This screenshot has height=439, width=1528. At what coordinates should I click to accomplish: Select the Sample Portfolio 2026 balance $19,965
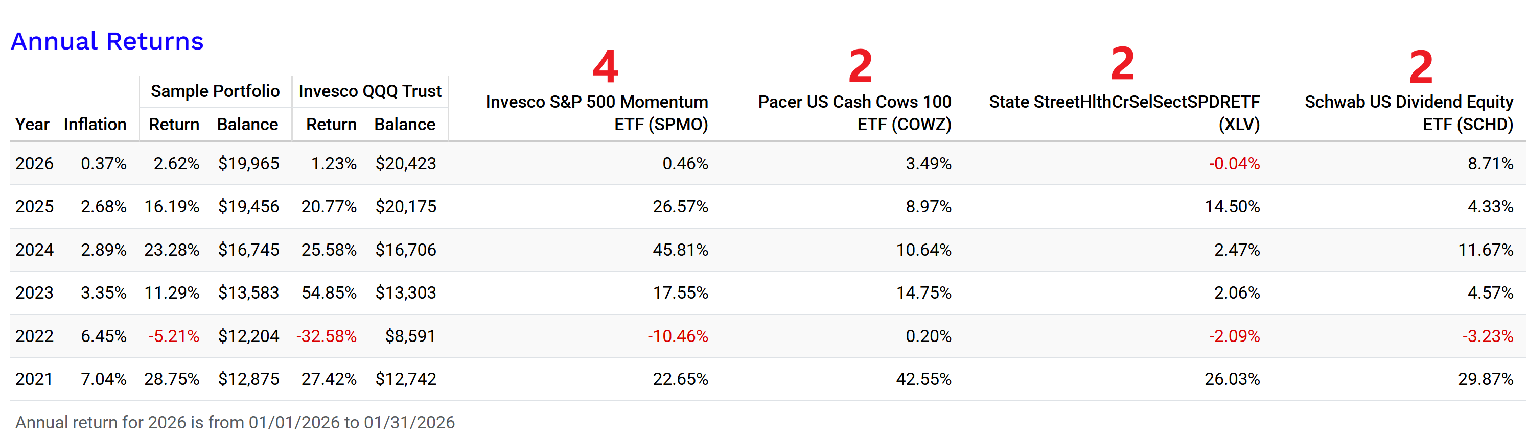click(248, 163)
